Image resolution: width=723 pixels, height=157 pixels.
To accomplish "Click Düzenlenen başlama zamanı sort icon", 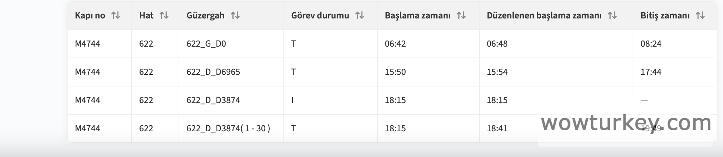I will click(x=612, y=16).
